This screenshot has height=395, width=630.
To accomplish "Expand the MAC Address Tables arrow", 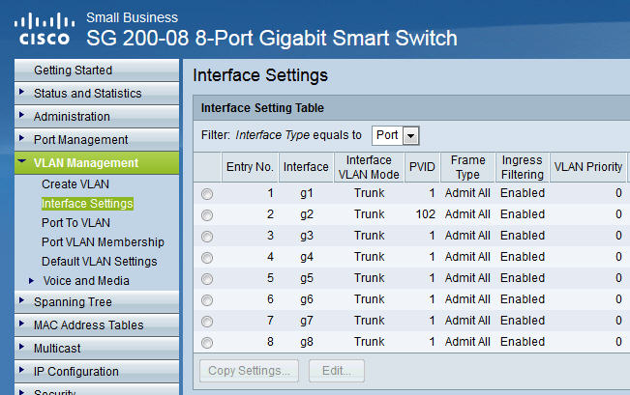I will pyautogui.click(x=21, y=324).
